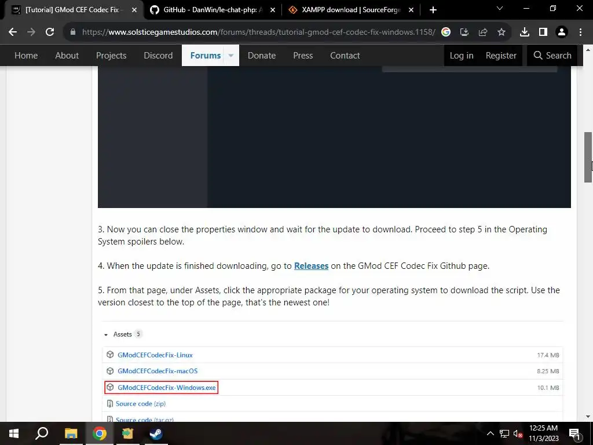The width and height of the screenshot is (593, 445).
Task: Open the Forums nav item
Action: click(206, 56)
